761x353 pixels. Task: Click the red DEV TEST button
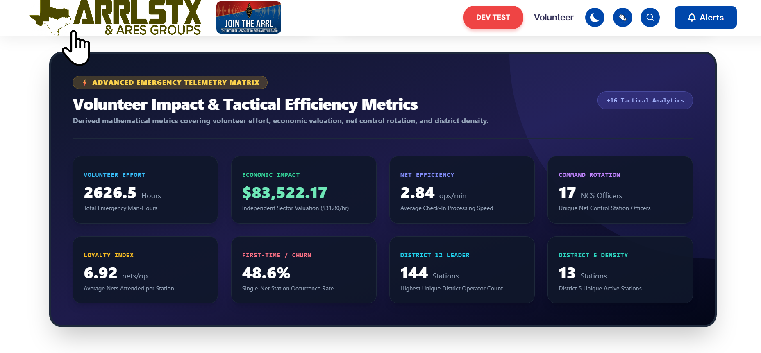tap(493, 17)
